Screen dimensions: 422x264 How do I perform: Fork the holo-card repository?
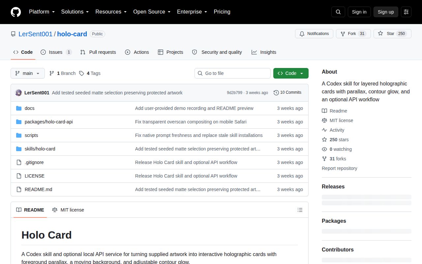pyautogui.click(x=353, y=34)
